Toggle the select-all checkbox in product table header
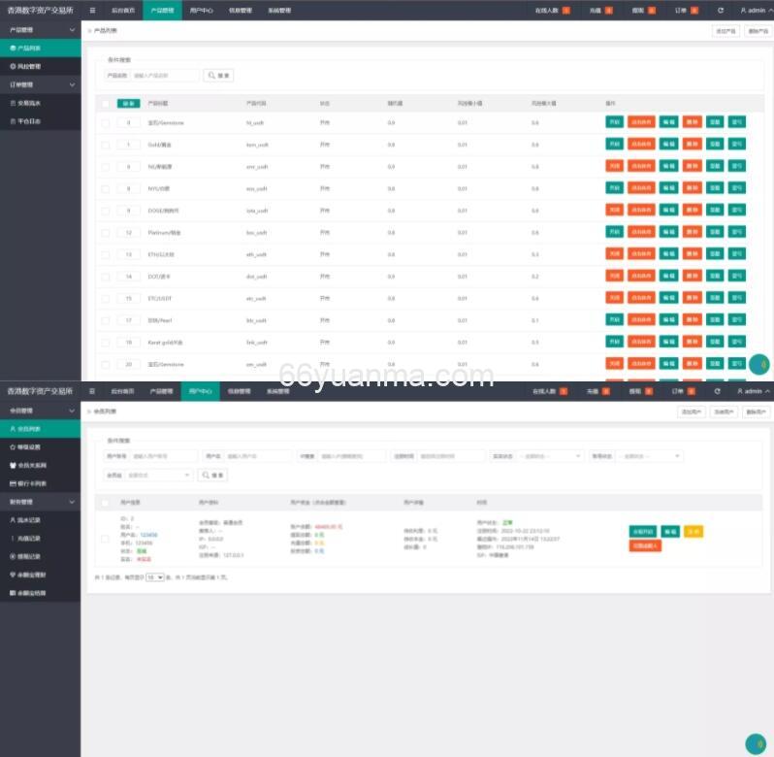 (106, 103)
